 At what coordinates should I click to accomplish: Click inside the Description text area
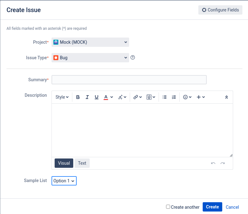[142, 130]
